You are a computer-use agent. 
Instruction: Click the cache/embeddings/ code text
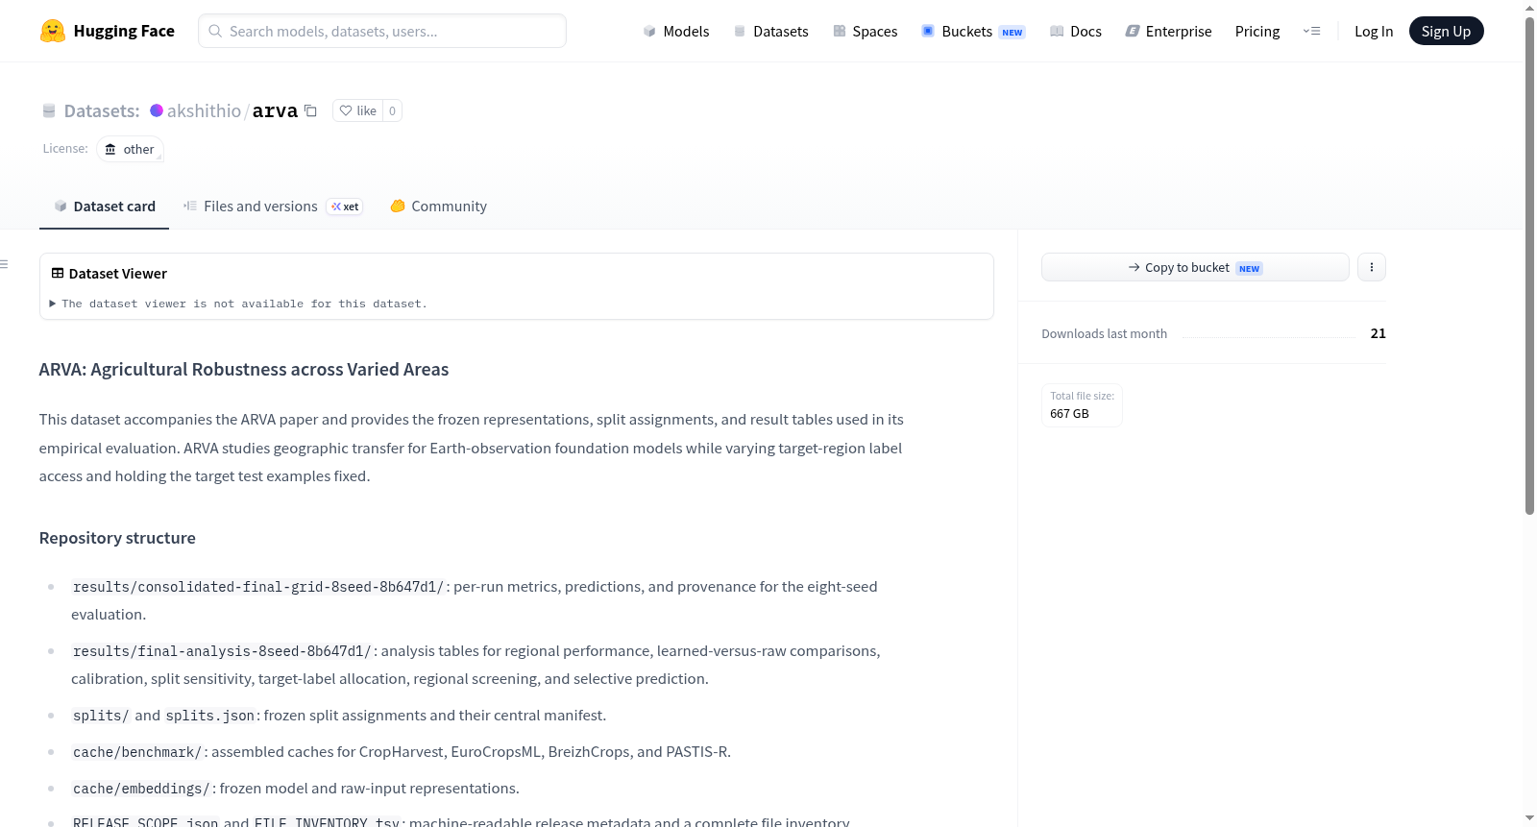[141, 789]
